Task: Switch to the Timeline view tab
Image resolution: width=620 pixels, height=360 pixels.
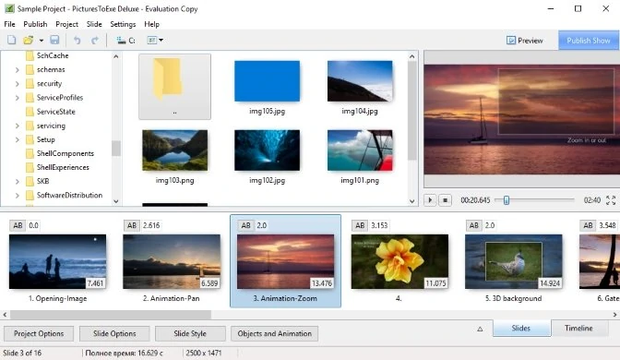Action: coord(578,329)
